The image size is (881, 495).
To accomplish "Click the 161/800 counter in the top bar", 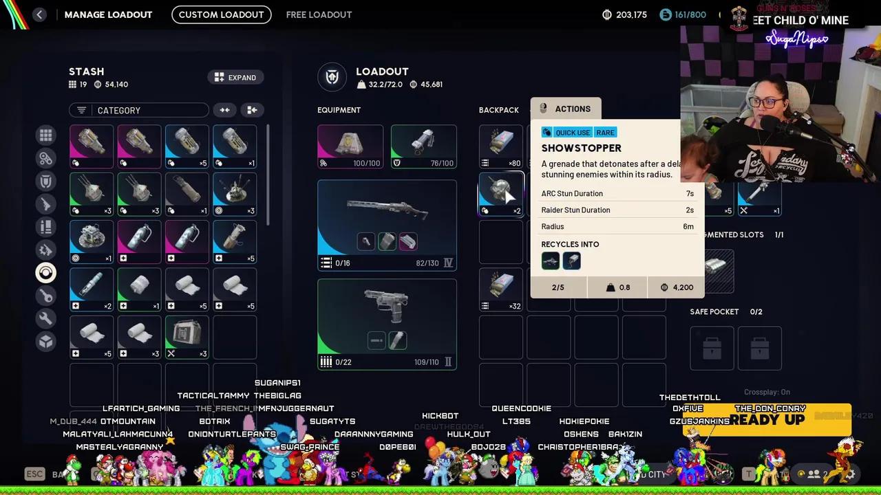I will 682,14.
